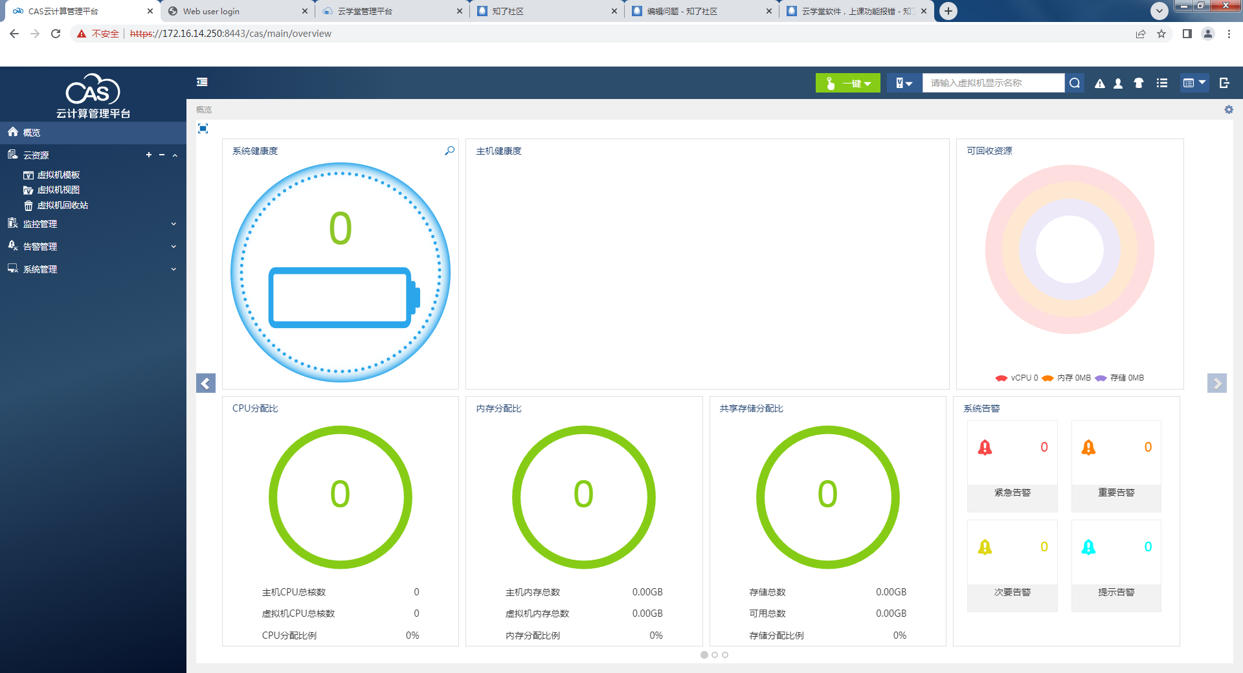Open the search type filter dropdown
This screenshot has width=1243, height=673.
click(904, 83)
